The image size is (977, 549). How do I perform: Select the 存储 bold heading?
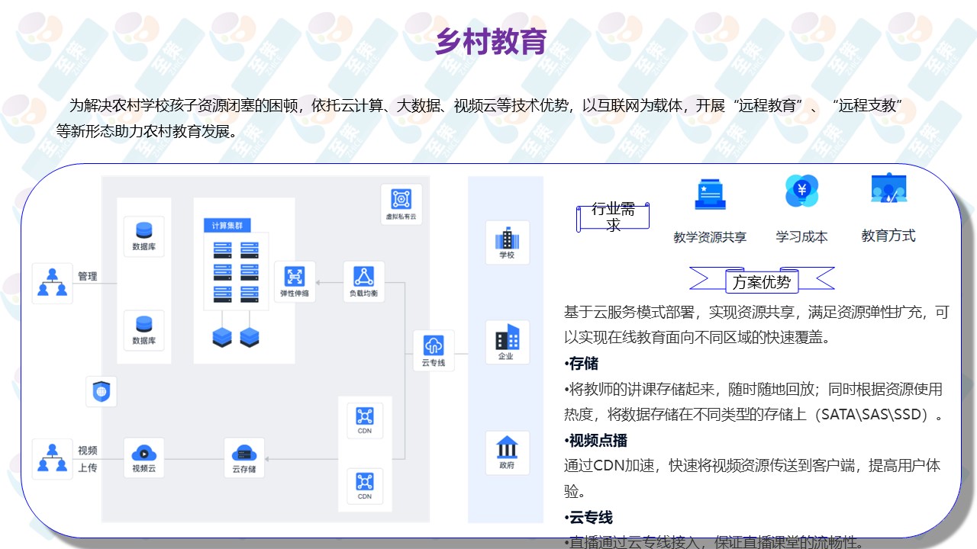583,363
